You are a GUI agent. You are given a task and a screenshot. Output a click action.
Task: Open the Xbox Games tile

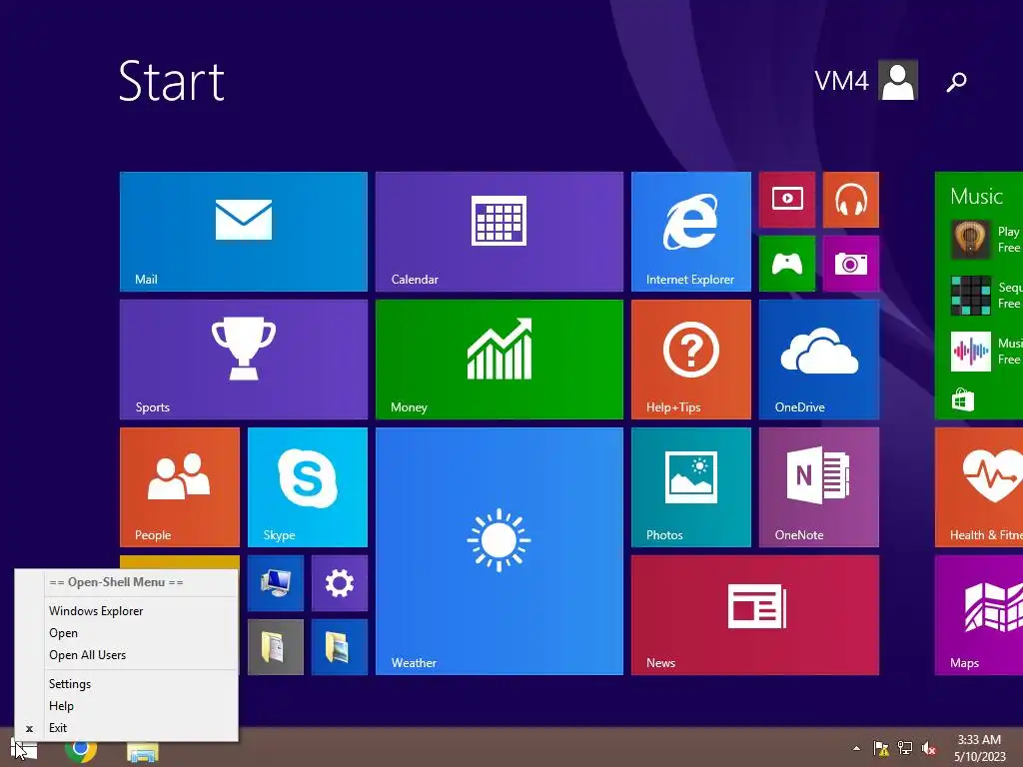click(x=787, y=264)
